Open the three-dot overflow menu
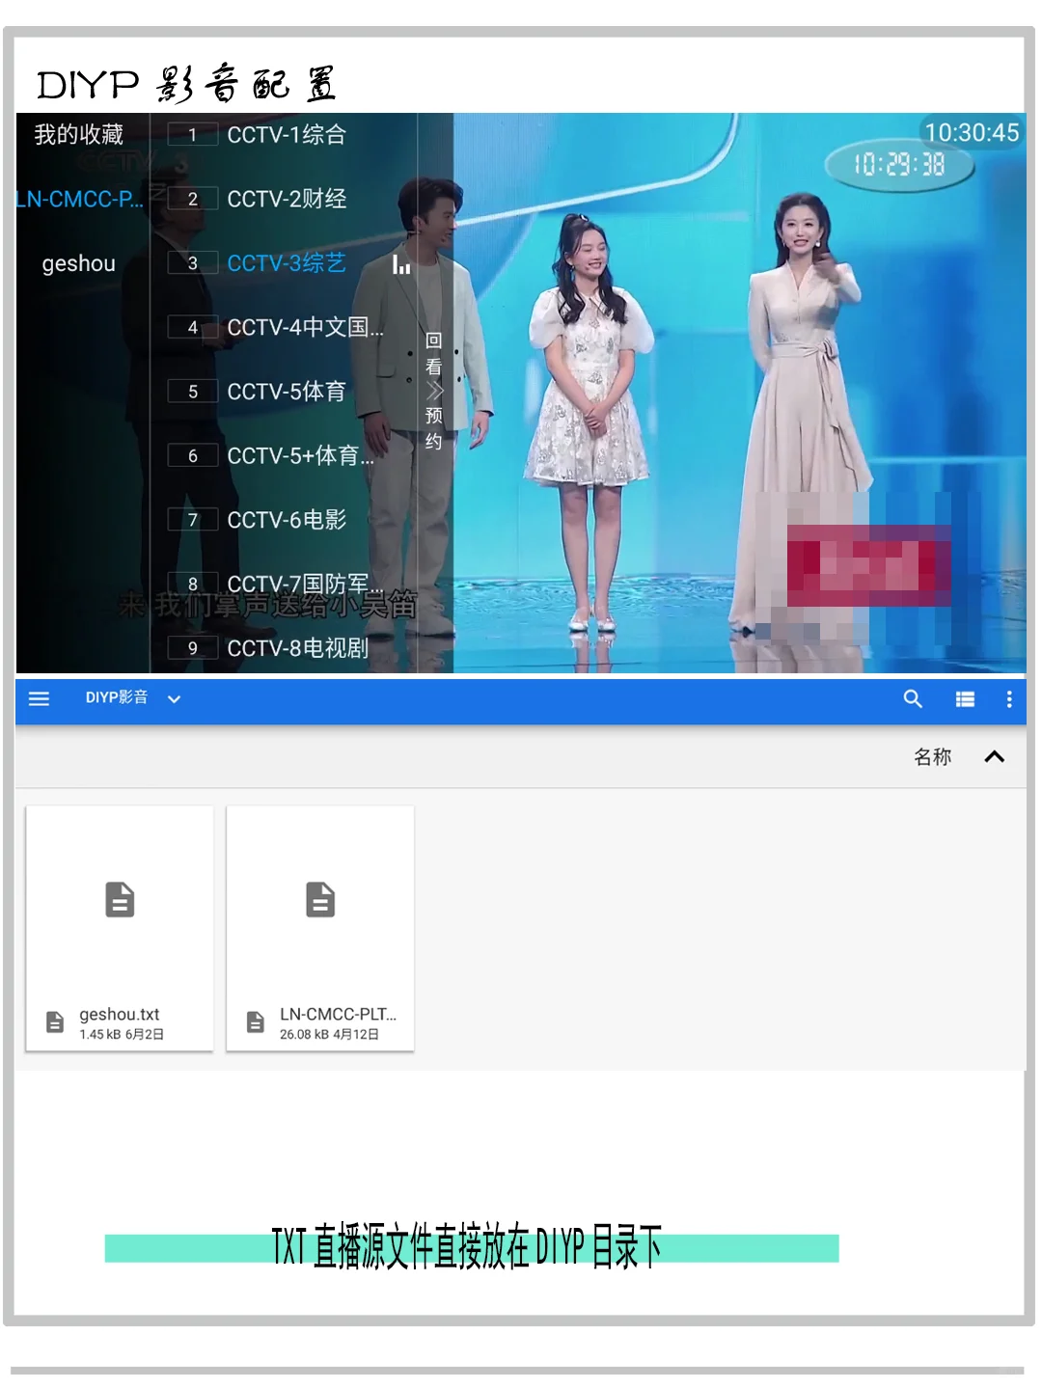The height and width of the screenshot is (1389, 1042). click(1009, 699)
